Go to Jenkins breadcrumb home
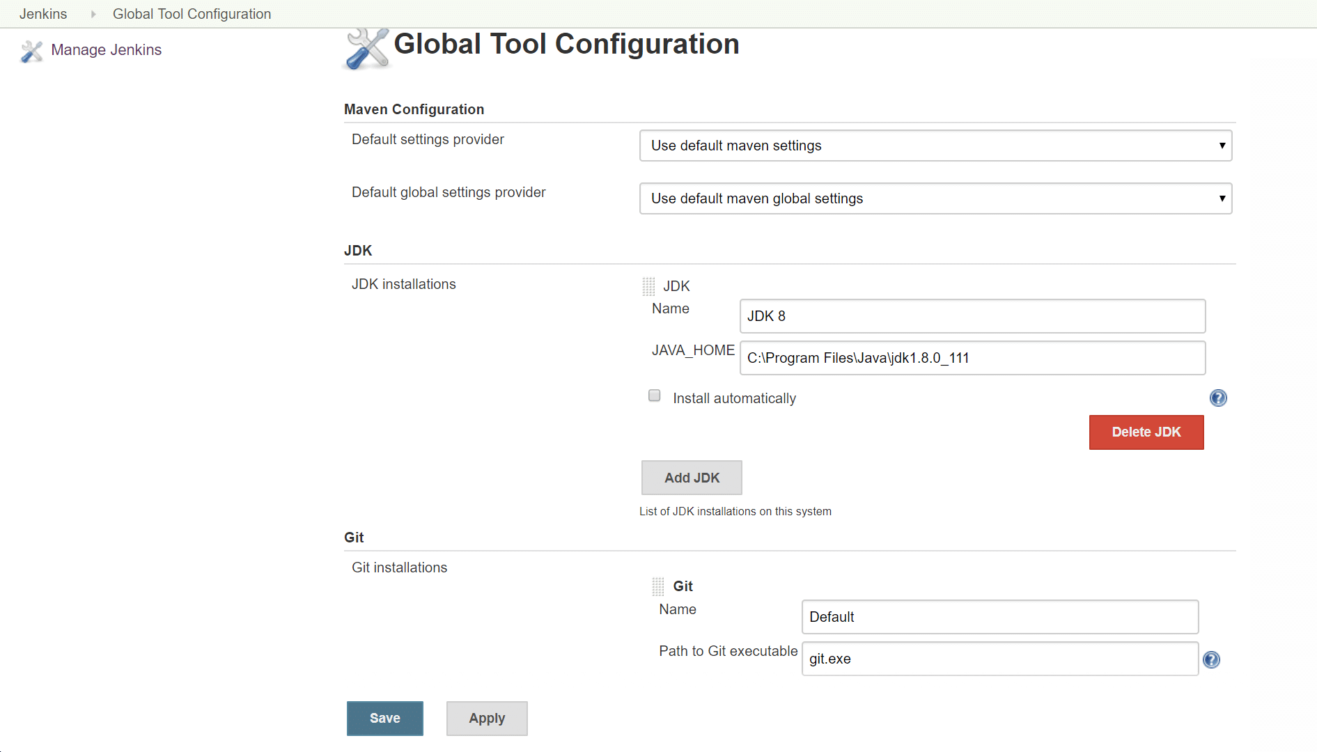1317x752 pixels. (43, 14)
